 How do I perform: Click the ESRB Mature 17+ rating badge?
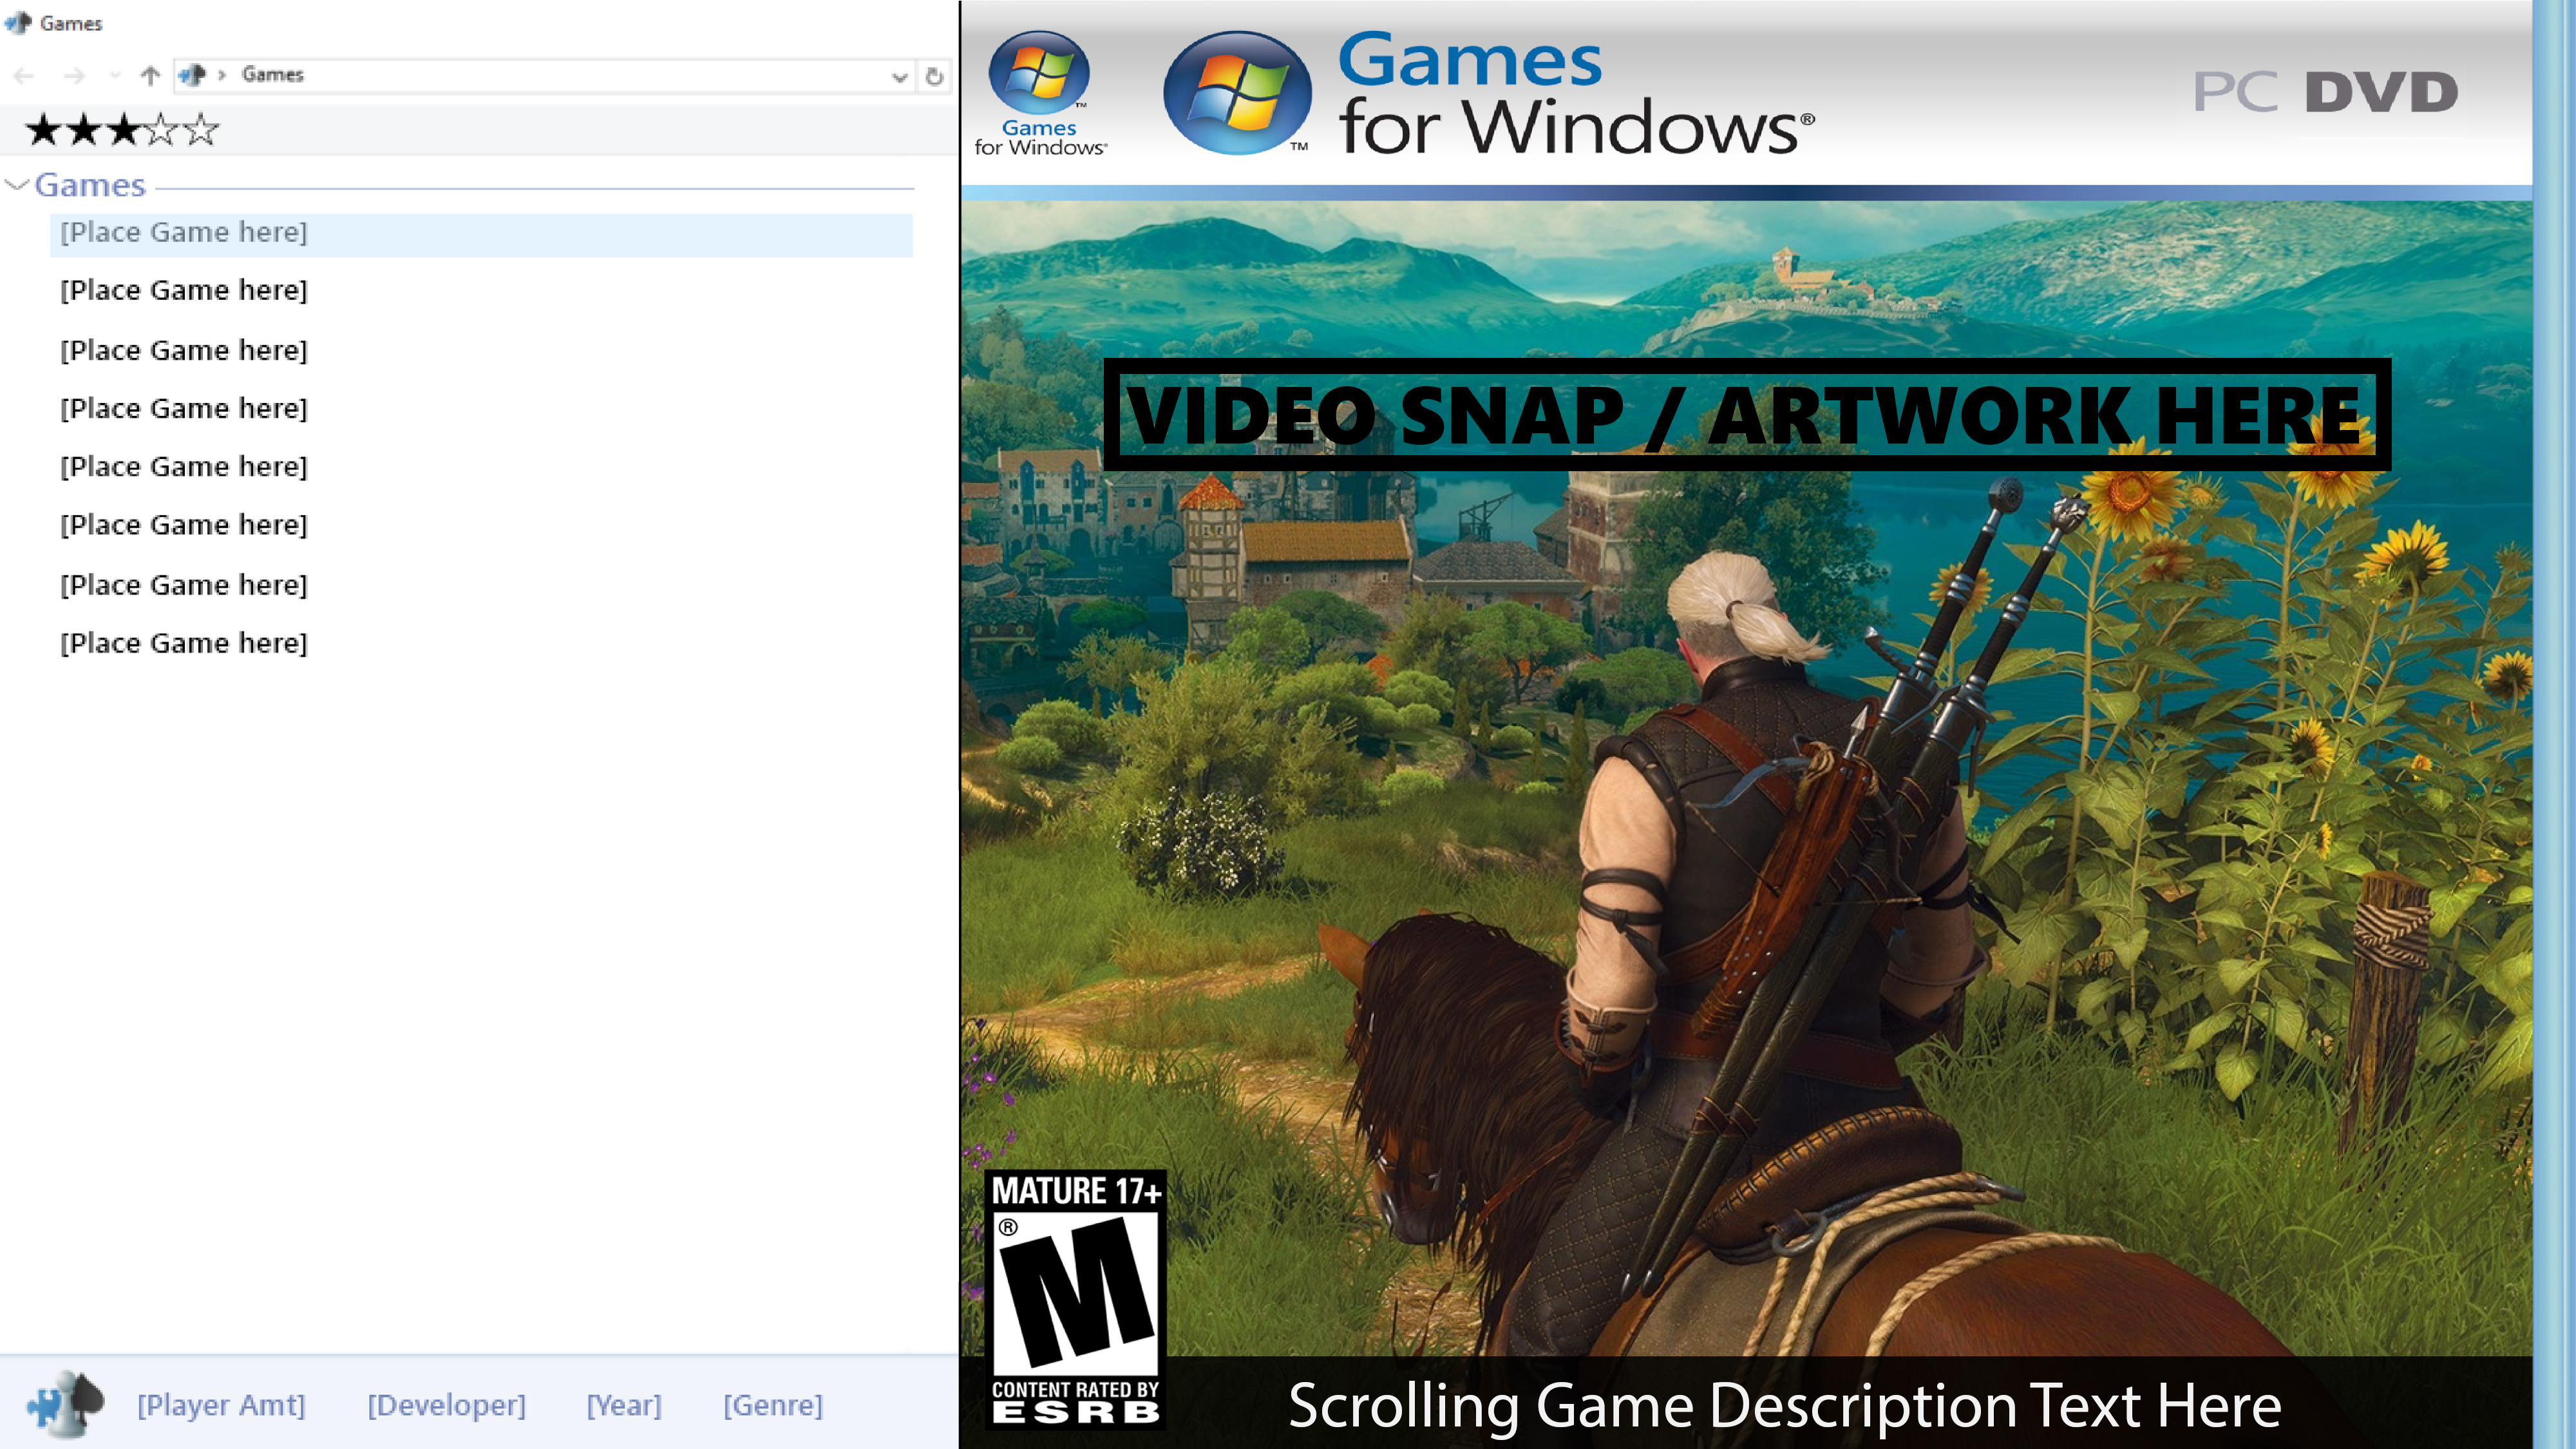tap(1076, 1299)
